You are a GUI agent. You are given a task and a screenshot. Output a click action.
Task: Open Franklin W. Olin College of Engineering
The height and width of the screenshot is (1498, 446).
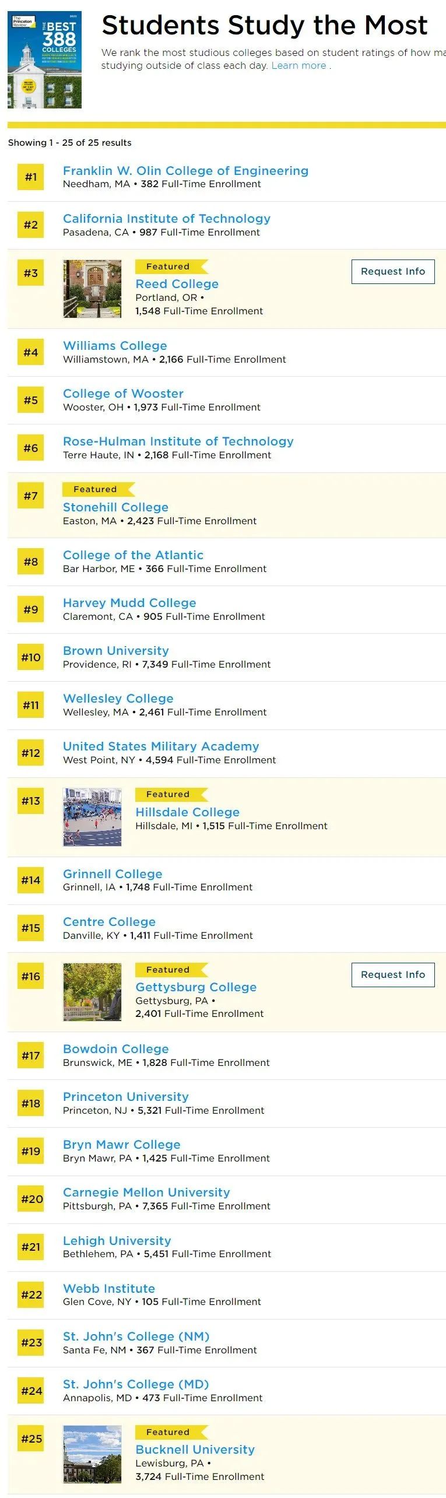coord(185,171)
